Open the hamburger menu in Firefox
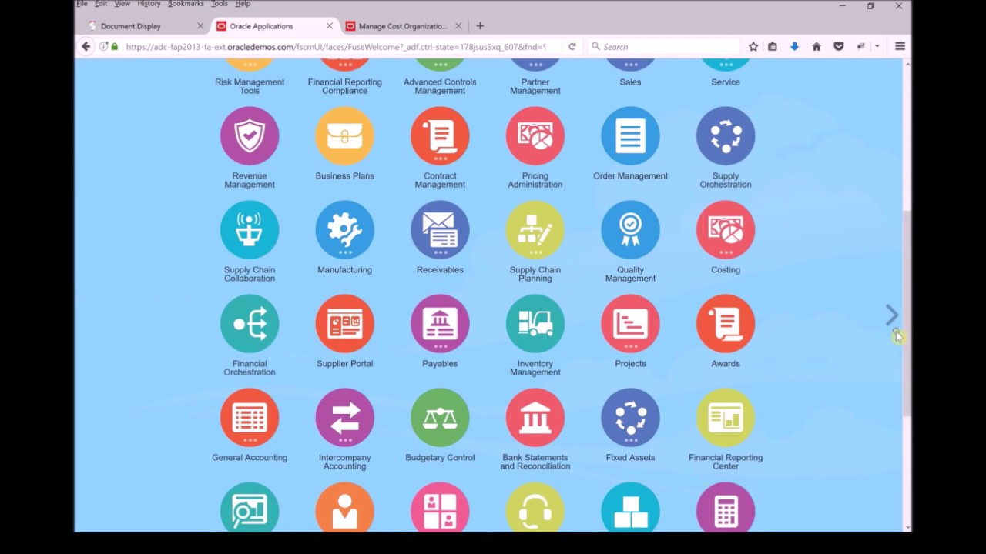The image size is (986, 554). 900,47
